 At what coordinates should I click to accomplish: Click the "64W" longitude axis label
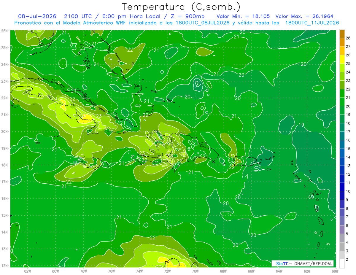point(279,271)
